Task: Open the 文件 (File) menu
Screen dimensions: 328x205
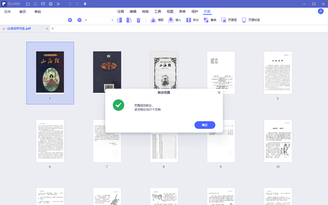Action: coord(7,12)
